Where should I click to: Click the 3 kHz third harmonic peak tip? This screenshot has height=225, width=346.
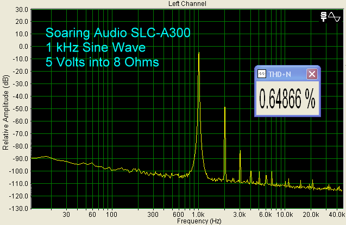click(x=240, y=151)
